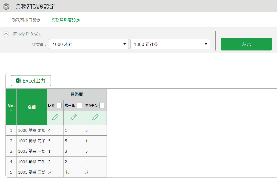
Task: Tick the レジ column checkbox
Action: coord(59,106)
